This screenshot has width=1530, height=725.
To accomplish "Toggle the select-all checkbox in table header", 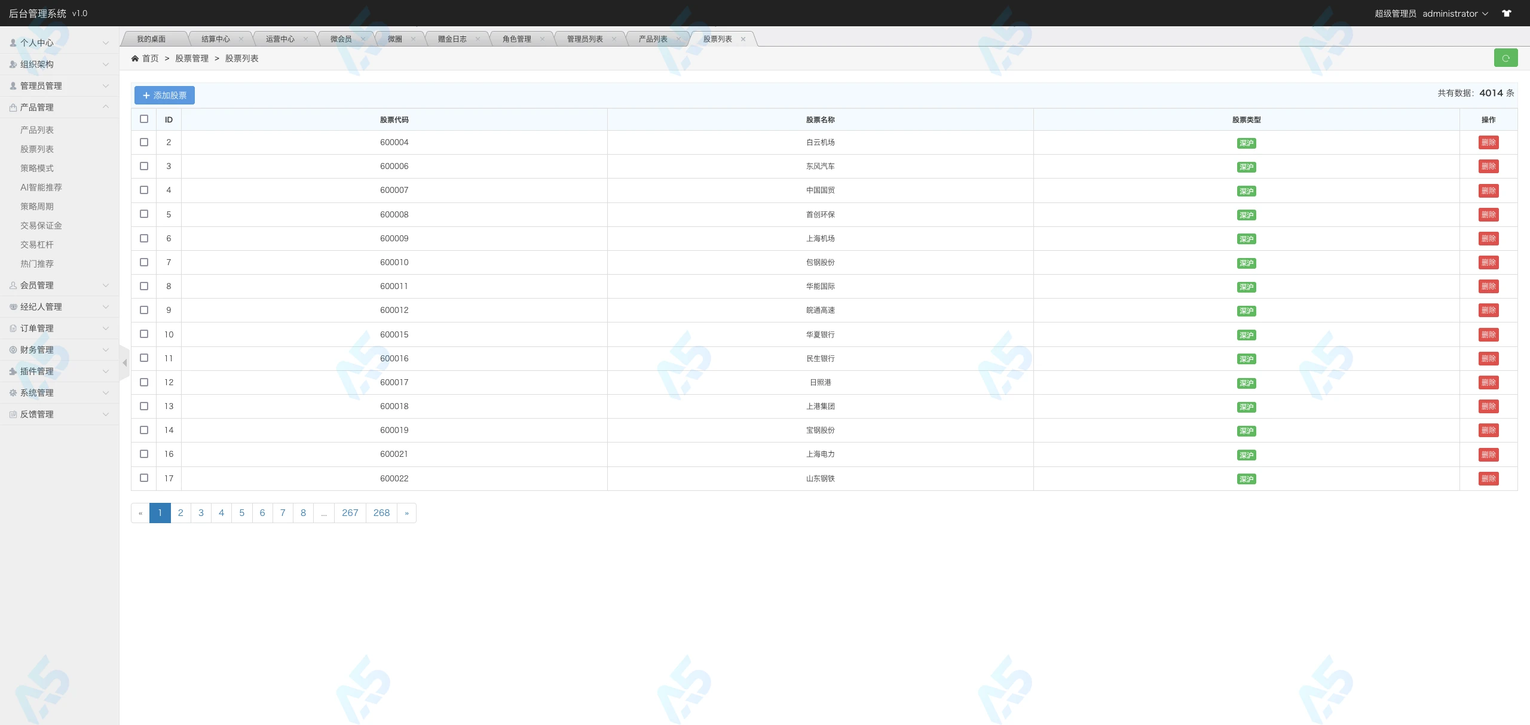I will click(144, 119).
